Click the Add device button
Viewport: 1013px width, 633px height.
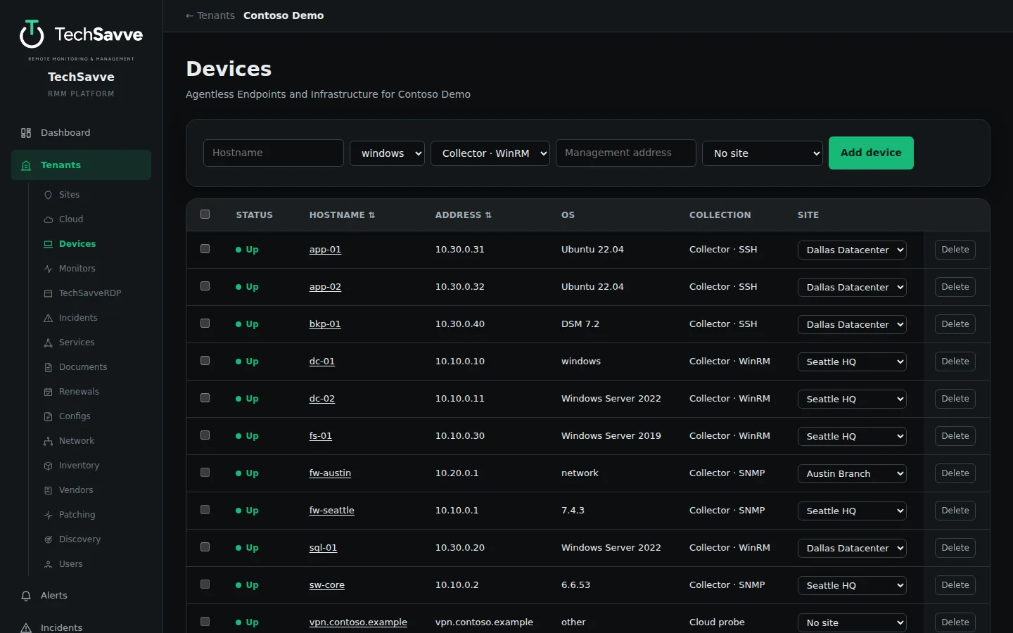point(871,153)
